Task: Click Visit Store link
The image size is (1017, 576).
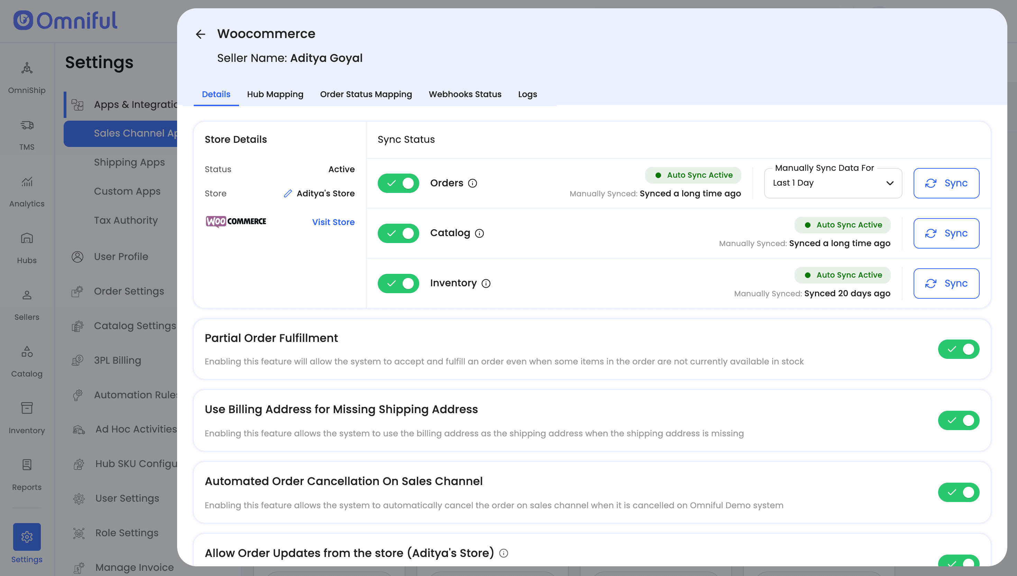Action: pyautogui.click(x=333, y=222)
